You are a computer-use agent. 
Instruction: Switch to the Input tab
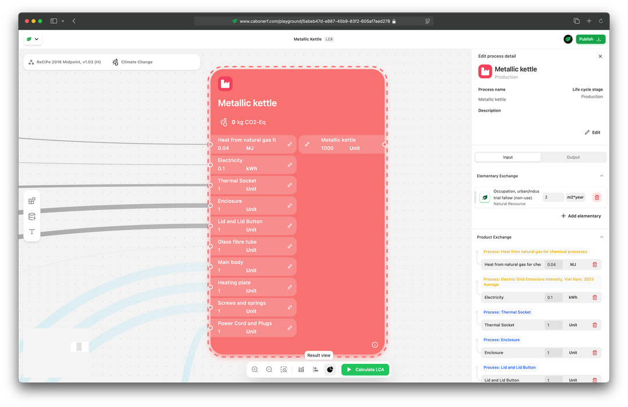508,158
